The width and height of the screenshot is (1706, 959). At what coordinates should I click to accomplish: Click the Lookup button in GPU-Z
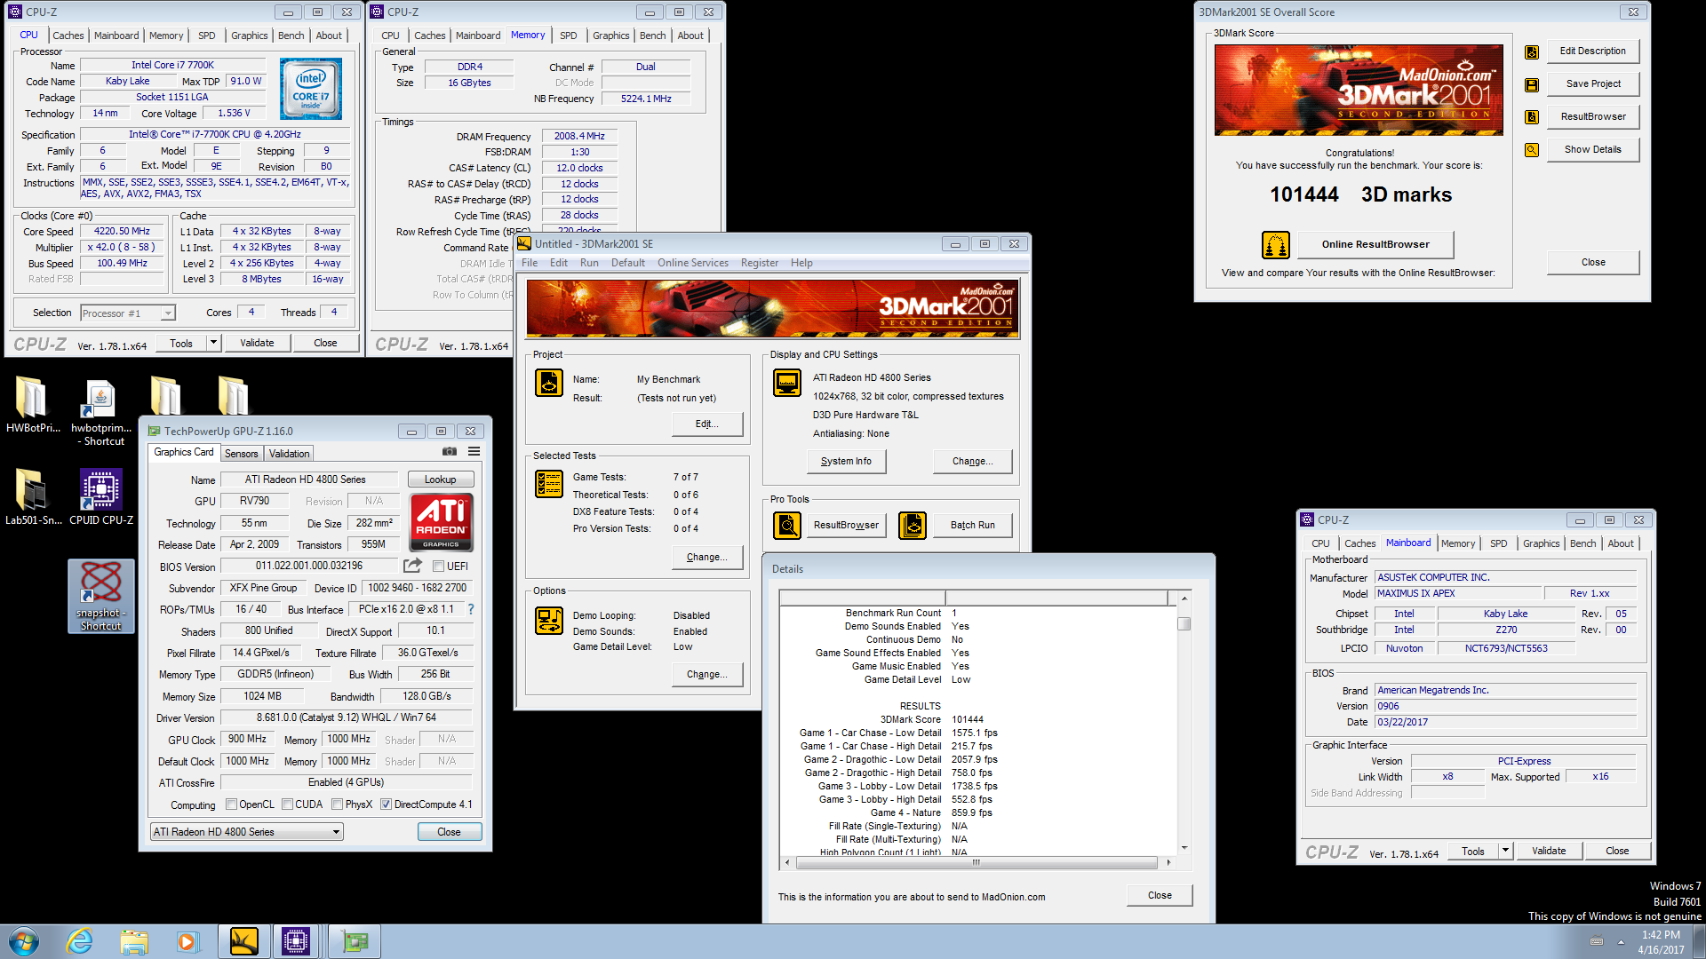tap(440, 479)
